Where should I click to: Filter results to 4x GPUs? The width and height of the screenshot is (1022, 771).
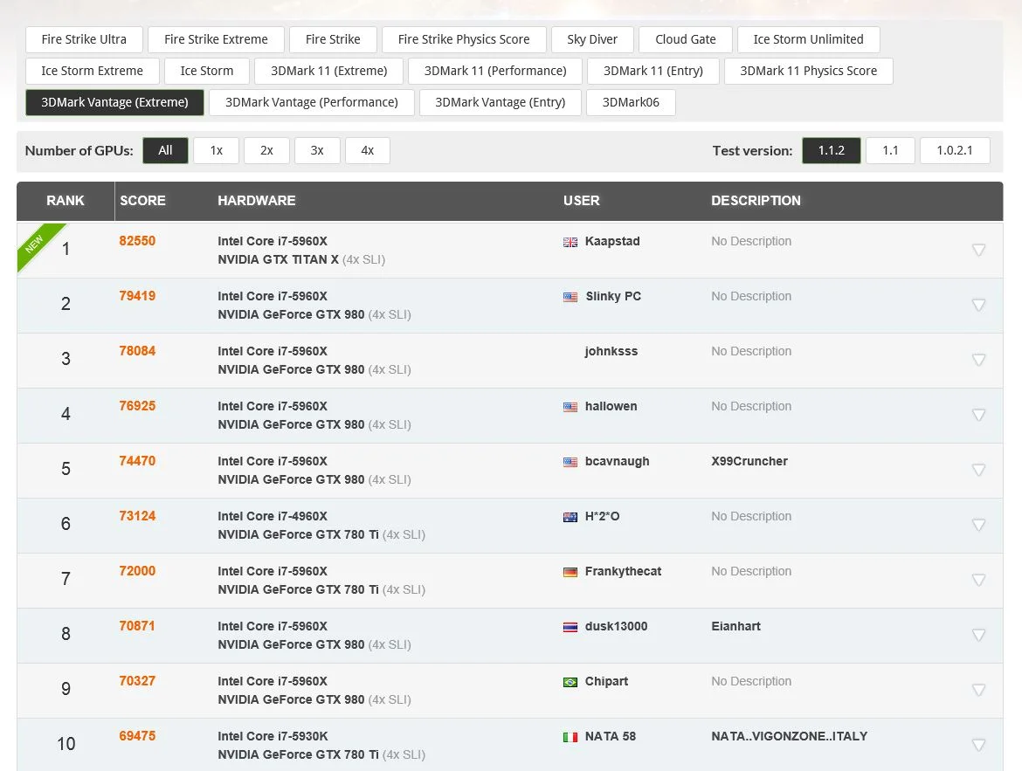click(368, 150)
